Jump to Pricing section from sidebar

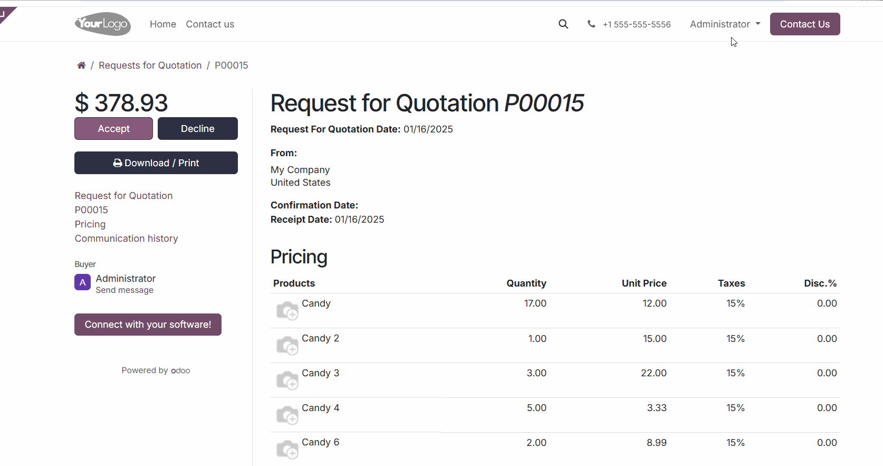coord(90,224)
